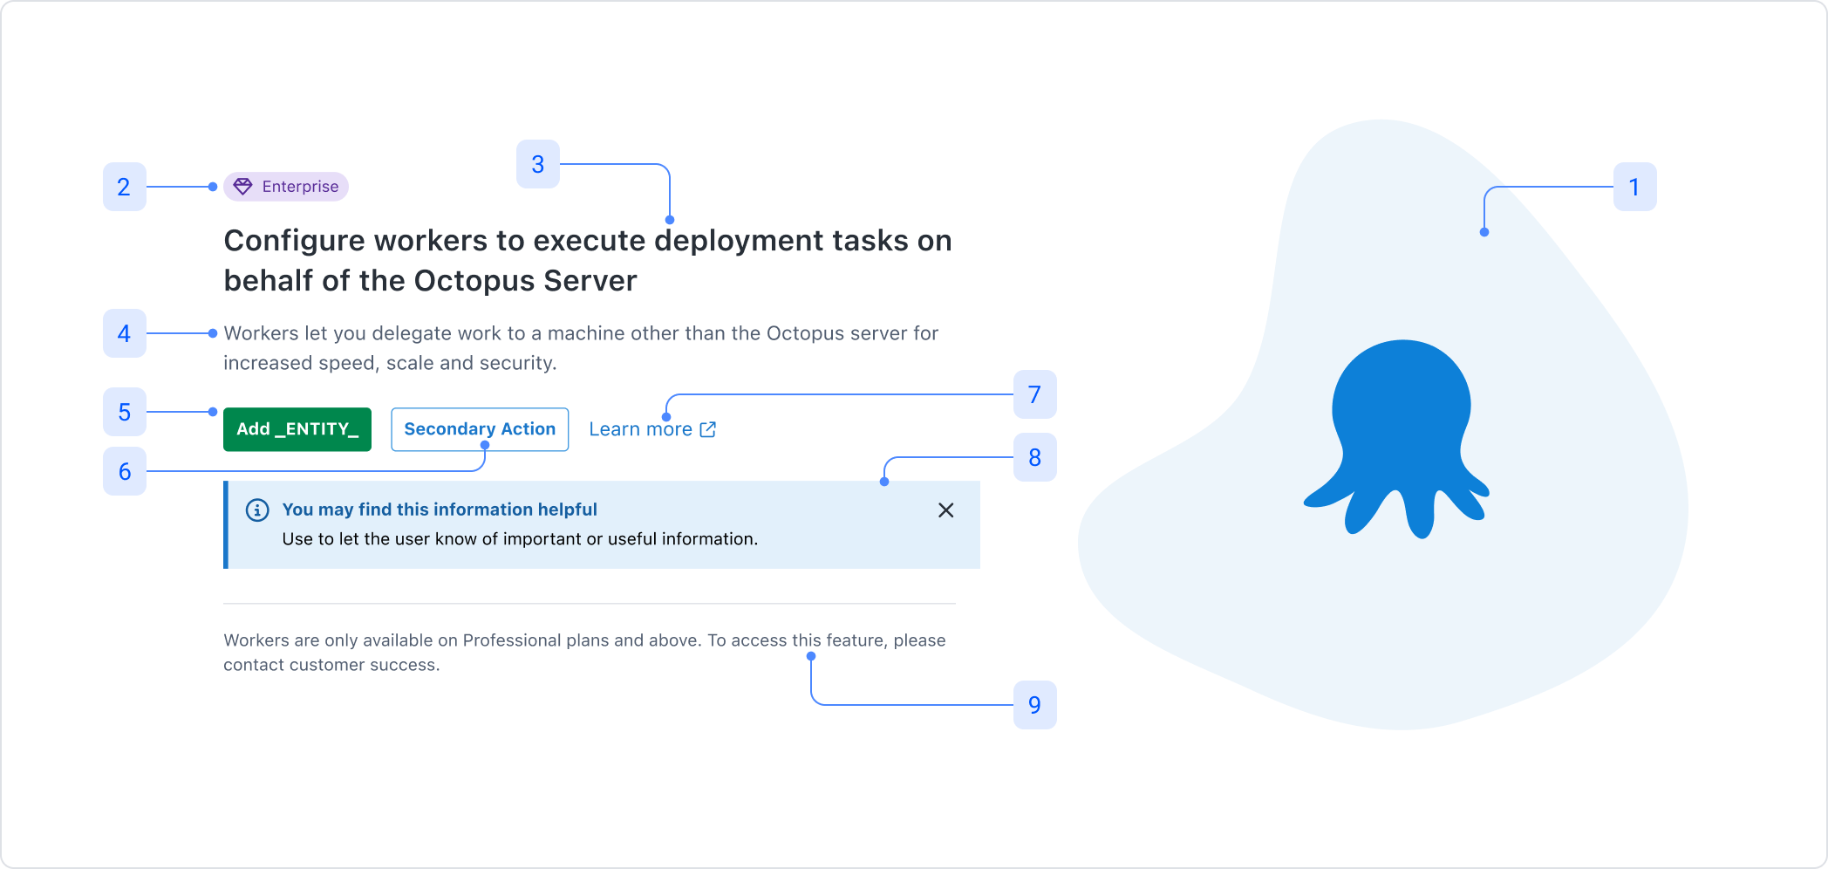Click the info circle icon in the callout

257,510
